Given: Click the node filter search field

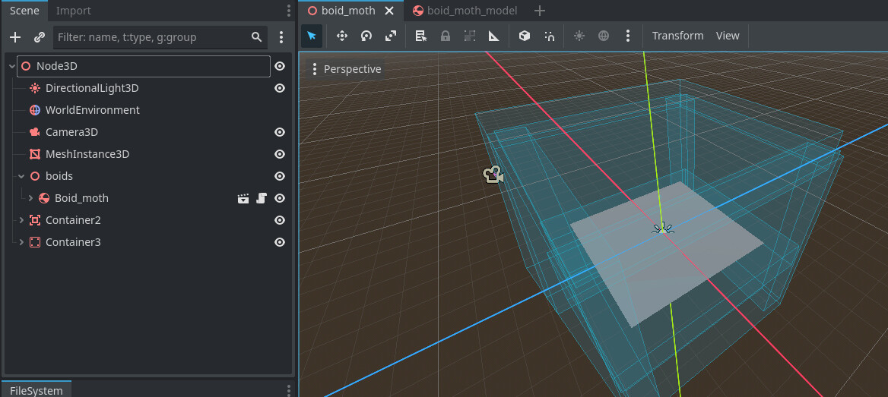Looking at the screenshot, I should click(x=152, y=37).
